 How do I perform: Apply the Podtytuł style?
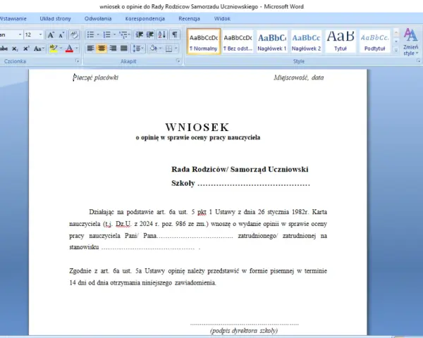tap(375, 42)
